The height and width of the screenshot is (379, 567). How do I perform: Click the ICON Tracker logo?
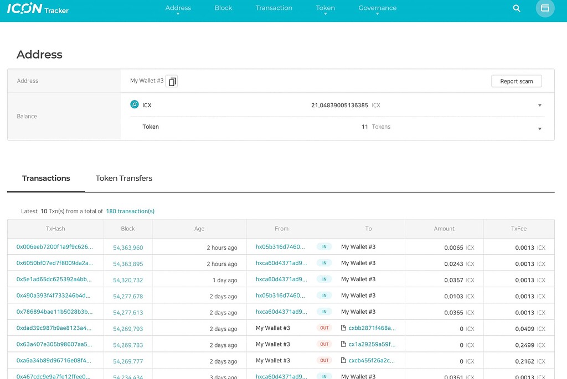[x=38, y=8]
